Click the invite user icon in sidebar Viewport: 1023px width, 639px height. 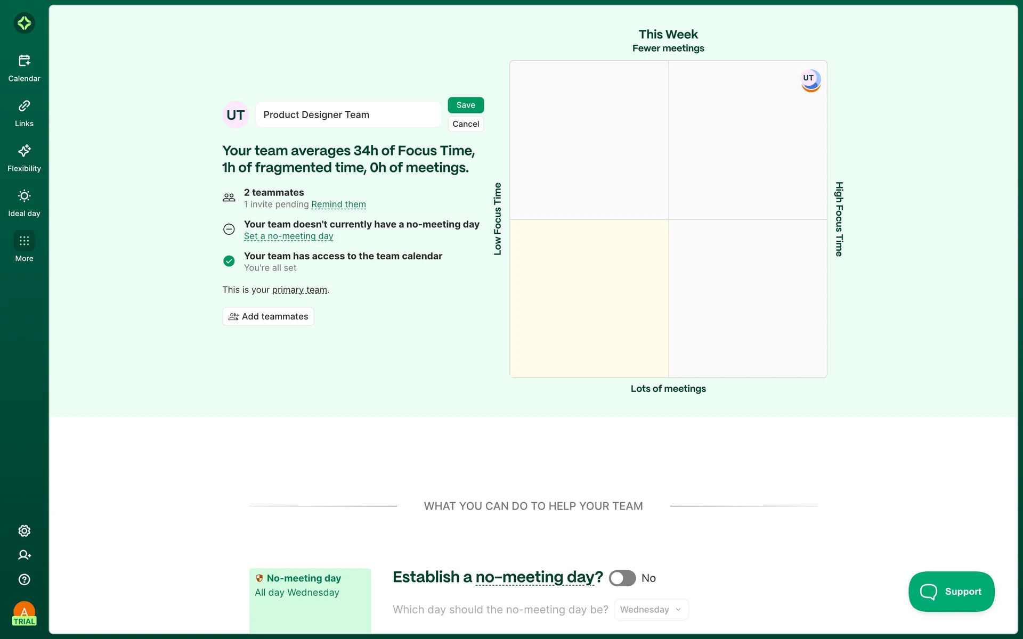(24, 555)
